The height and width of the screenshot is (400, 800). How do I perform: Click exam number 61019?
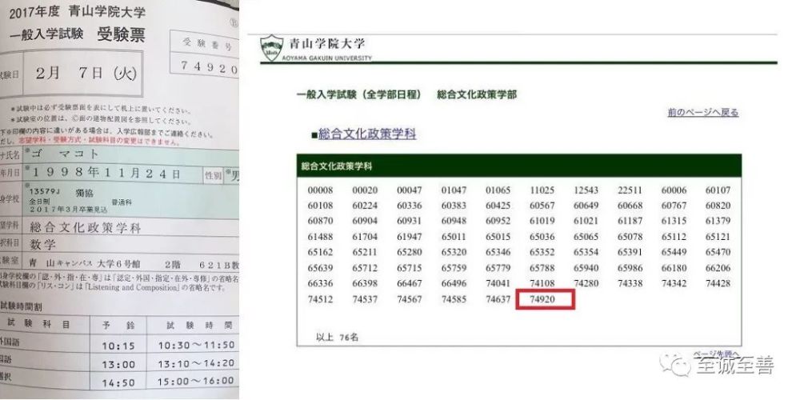[x=542, y=221]
